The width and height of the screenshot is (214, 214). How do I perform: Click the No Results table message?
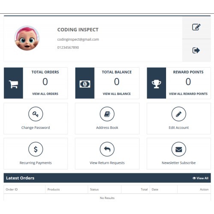(x=107, y=198)
